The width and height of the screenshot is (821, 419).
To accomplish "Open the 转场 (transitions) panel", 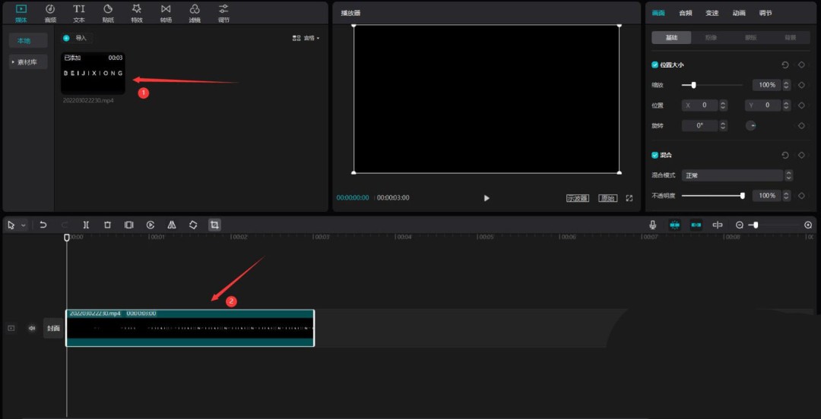I will 166,12.
